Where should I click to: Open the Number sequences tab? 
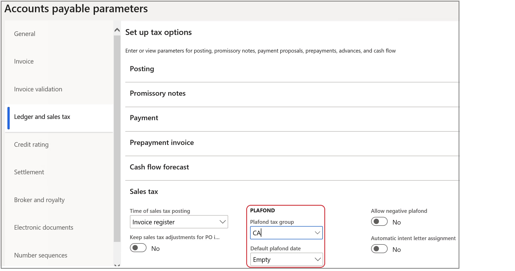pyautogui.click(x=41, y=255)
